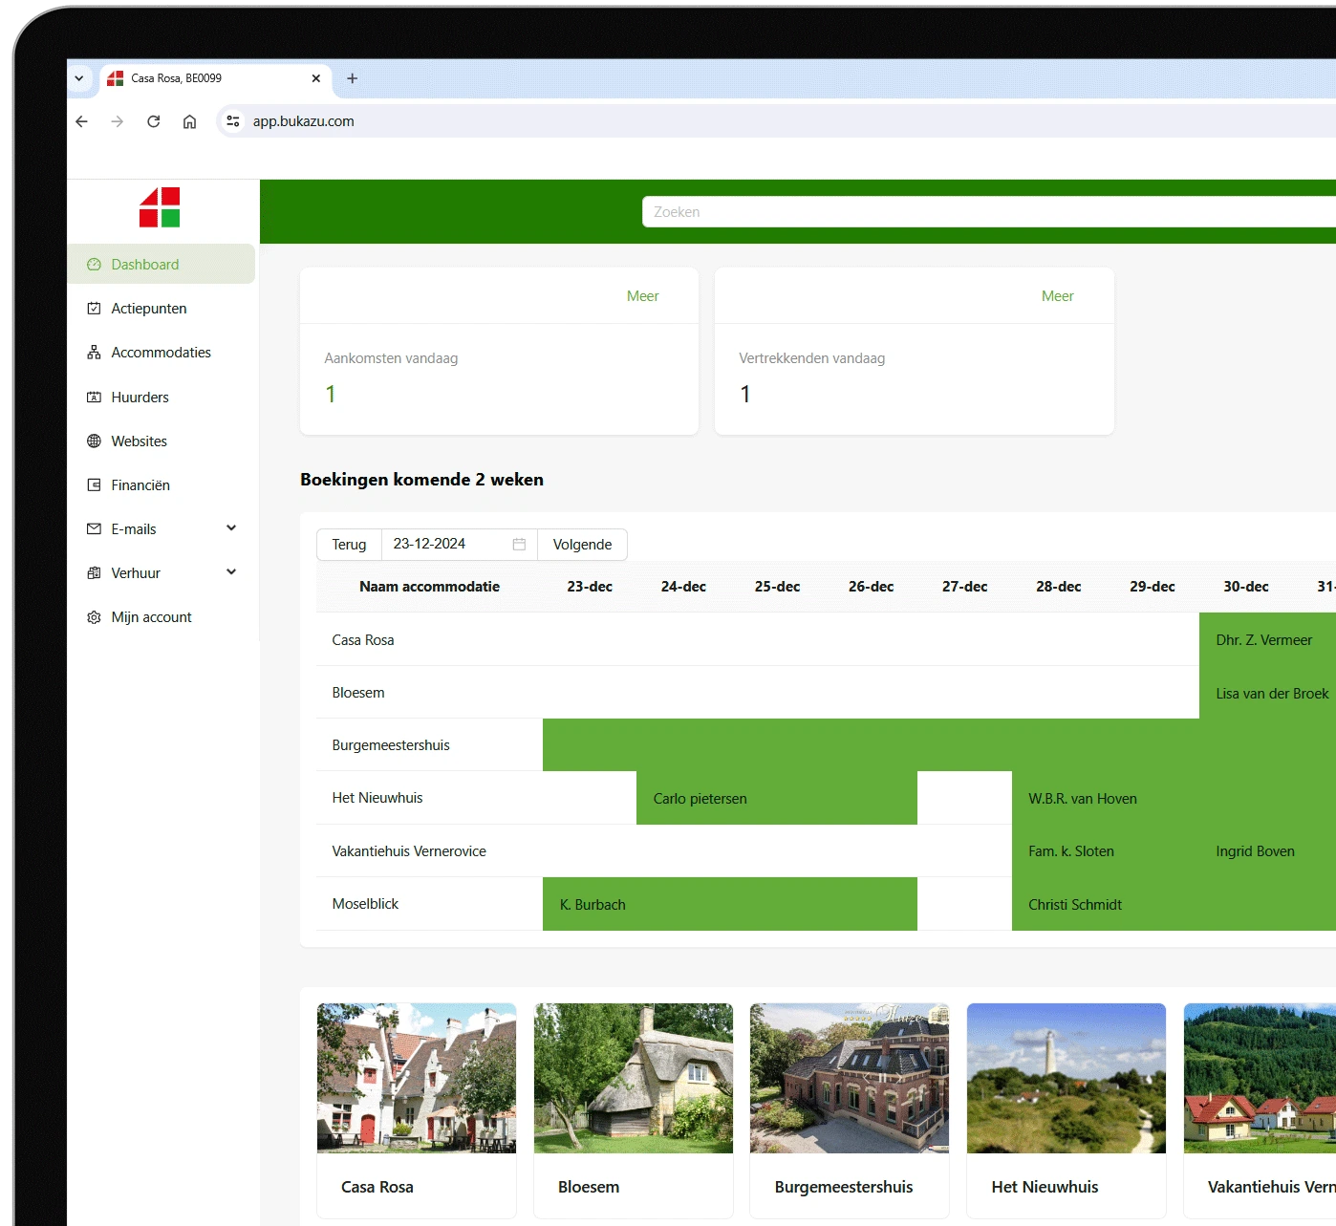
Task: Expand the E-mails submenu chevron
Action: (231, 528)
